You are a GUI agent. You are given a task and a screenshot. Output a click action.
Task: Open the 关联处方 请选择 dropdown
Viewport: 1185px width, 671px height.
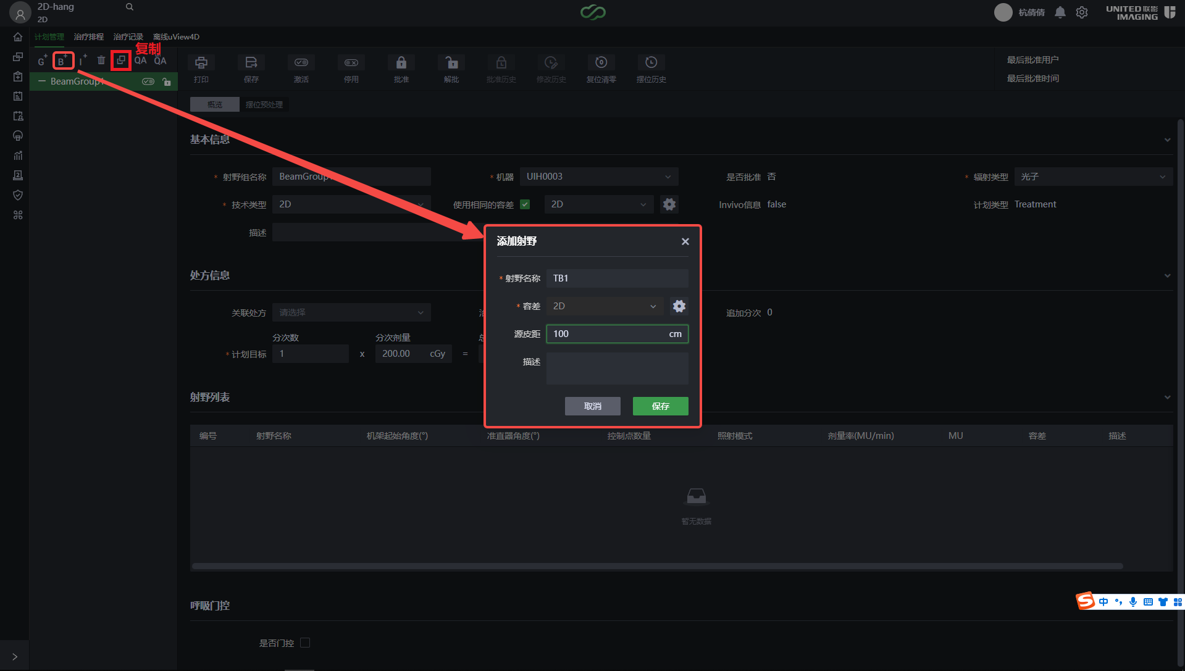coord(351,312)
